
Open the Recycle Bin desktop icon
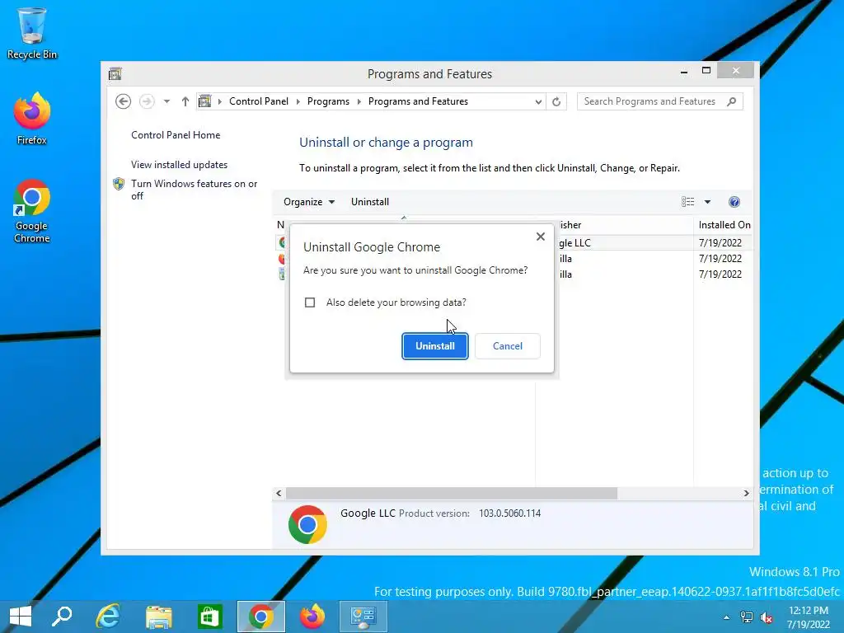pos(32,33)
